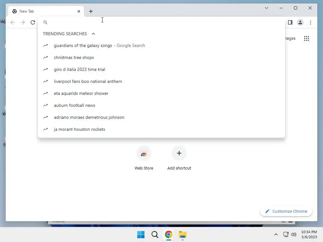Viewport: 323px width, 242px height.
Task: Collapse the Trending Searches section
Action: (x=93, y=34)
